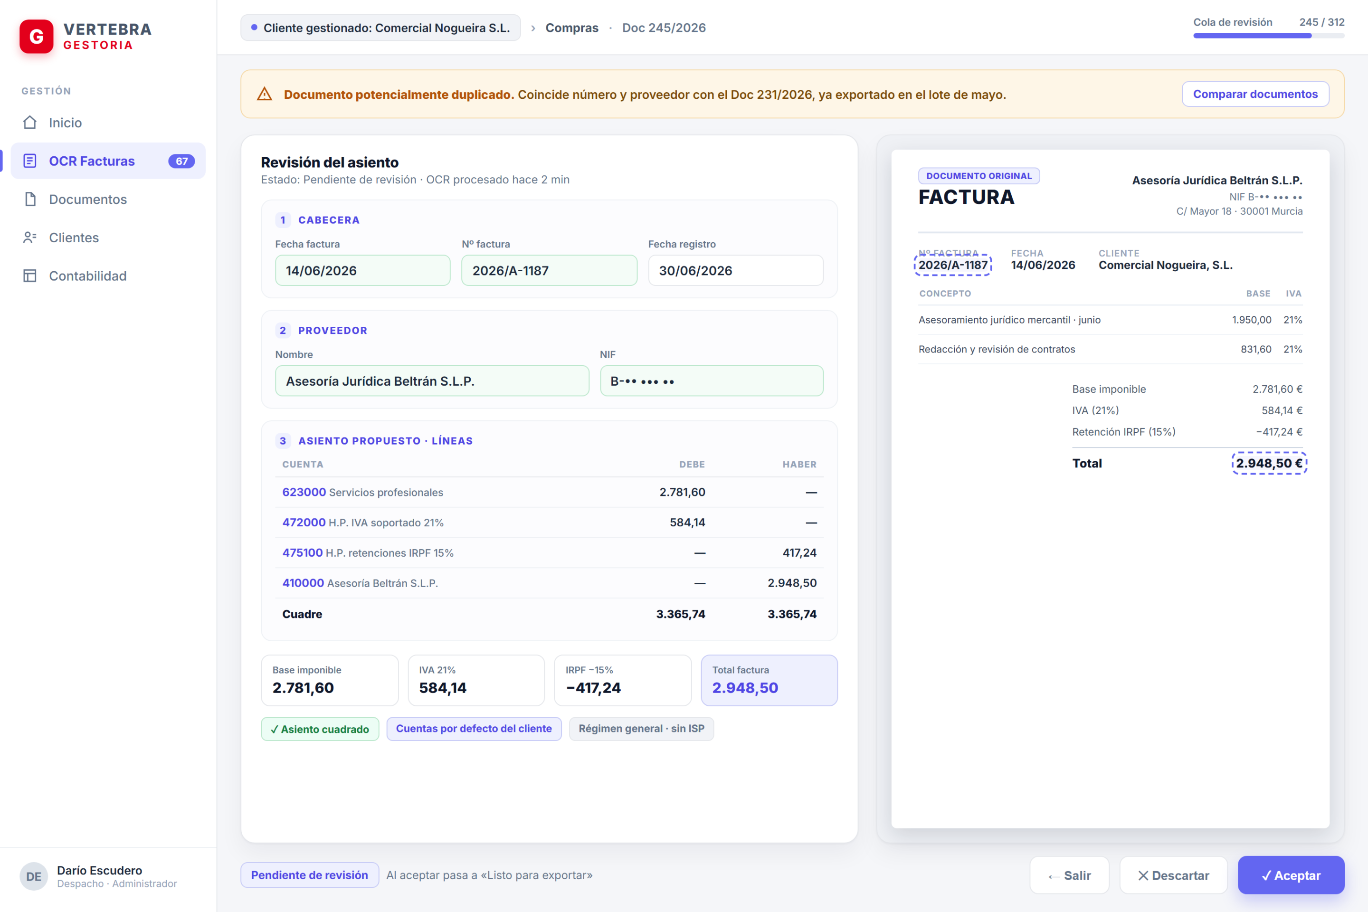1368x912 pixels.
Task: Open Contabilidad table icon in sidebar
Action: tap(29, 276)
